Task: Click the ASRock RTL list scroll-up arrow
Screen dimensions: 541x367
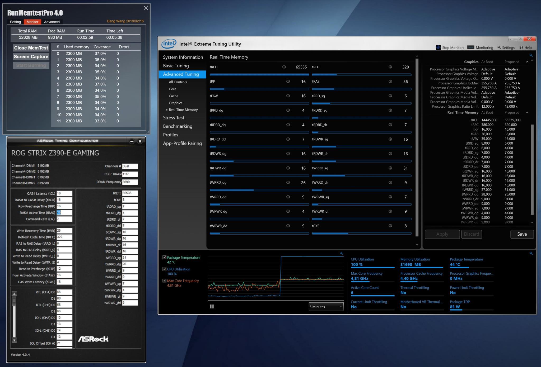Action: 14,294
